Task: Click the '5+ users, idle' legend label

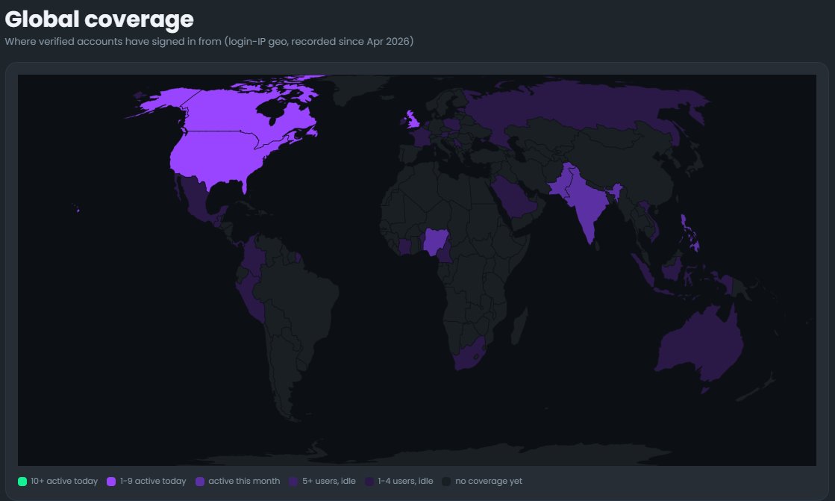Action: [329, 482]
